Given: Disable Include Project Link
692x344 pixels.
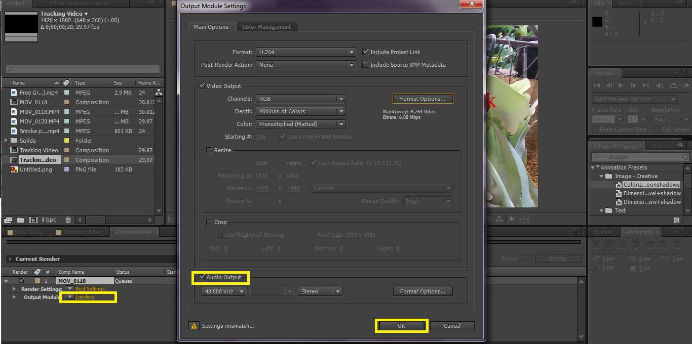Looking at the screenshot, I should tap(365, 52).
